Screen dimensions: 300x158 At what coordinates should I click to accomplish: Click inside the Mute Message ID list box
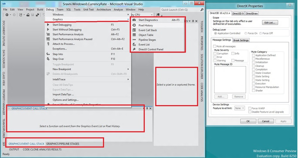point(230,80)
